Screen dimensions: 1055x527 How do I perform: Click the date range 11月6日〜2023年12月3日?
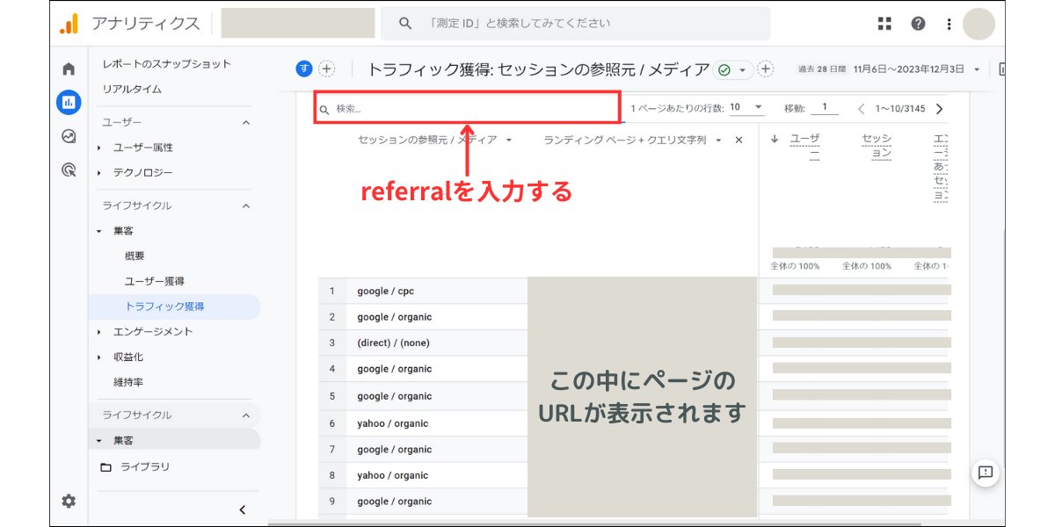[x=909, y=69]
